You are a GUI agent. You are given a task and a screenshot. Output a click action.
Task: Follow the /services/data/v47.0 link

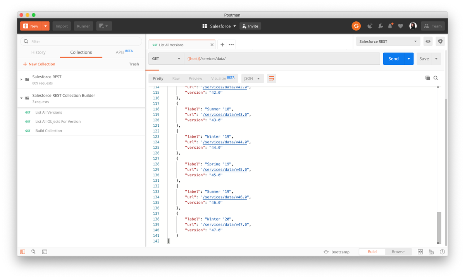coord(226,224)
